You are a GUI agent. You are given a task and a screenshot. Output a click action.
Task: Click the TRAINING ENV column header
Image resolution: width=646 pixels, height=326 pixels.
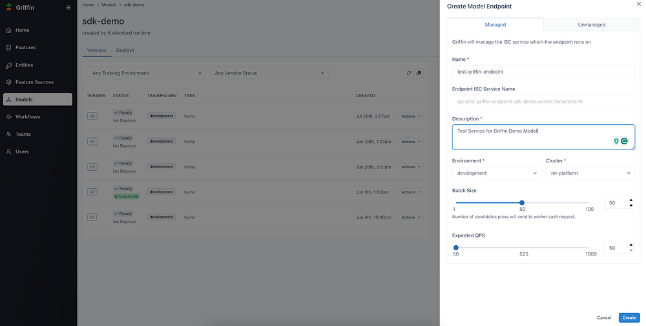[162, 96]
